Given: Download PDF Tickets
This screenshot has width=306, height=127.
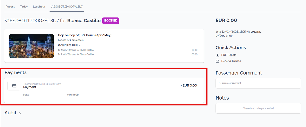Looking at the screenshot, I should click(229, 55).
